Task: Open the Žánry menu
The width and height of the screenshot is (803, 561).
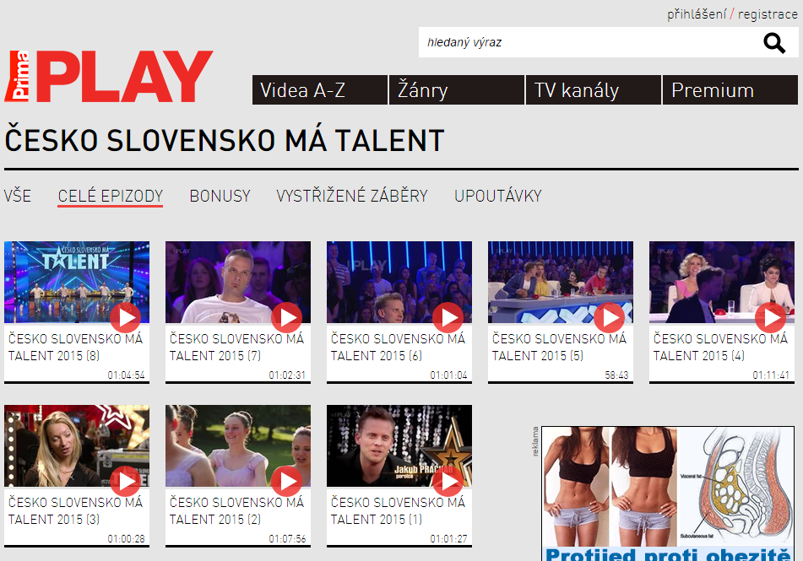Action: 457,90
